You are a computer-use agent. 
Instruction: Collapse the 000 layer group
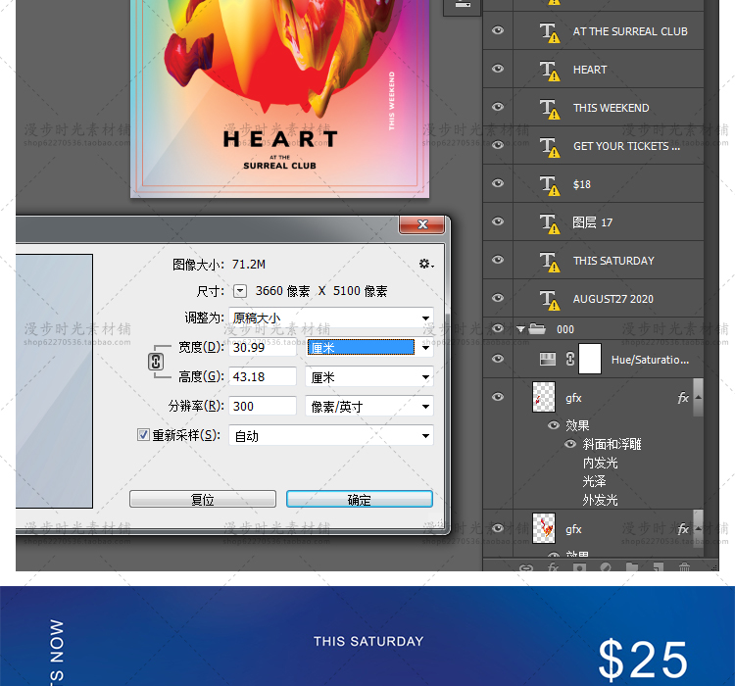(x=521, y=329)
